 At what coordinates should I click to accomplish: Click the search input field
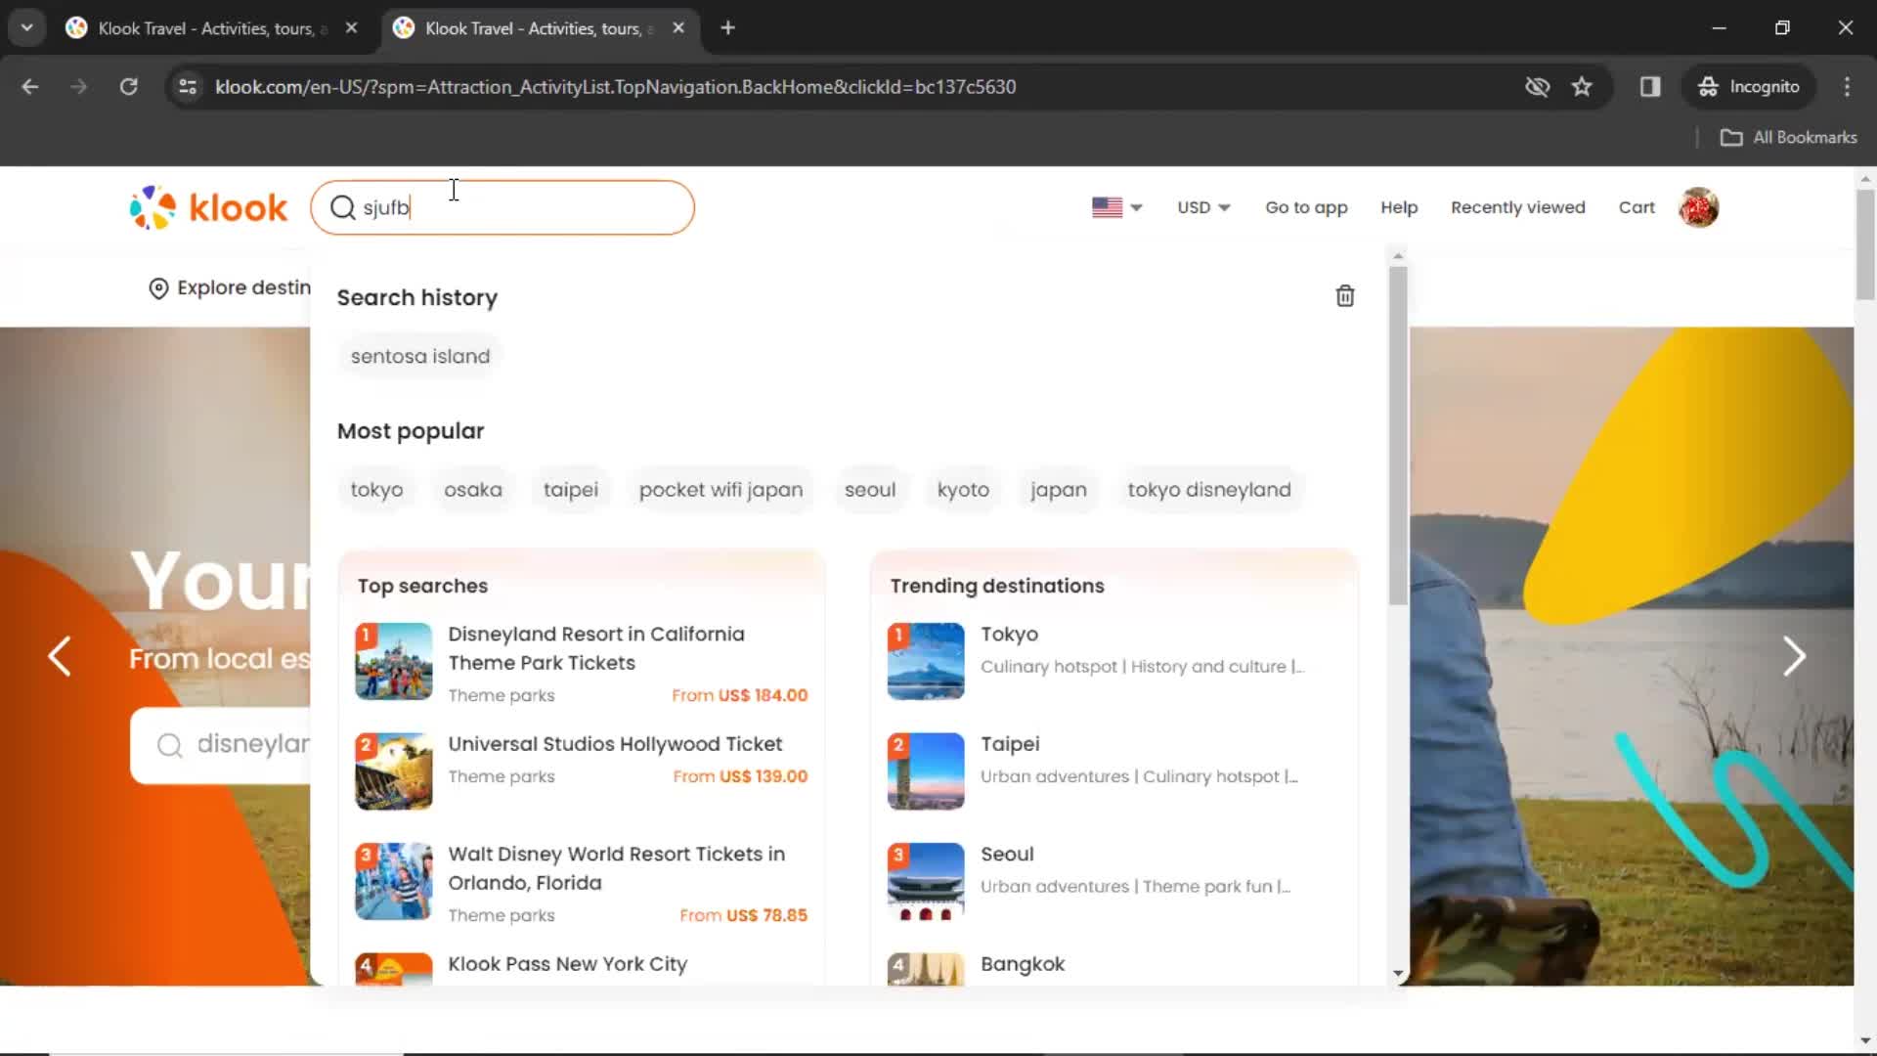tap(502, 206)
